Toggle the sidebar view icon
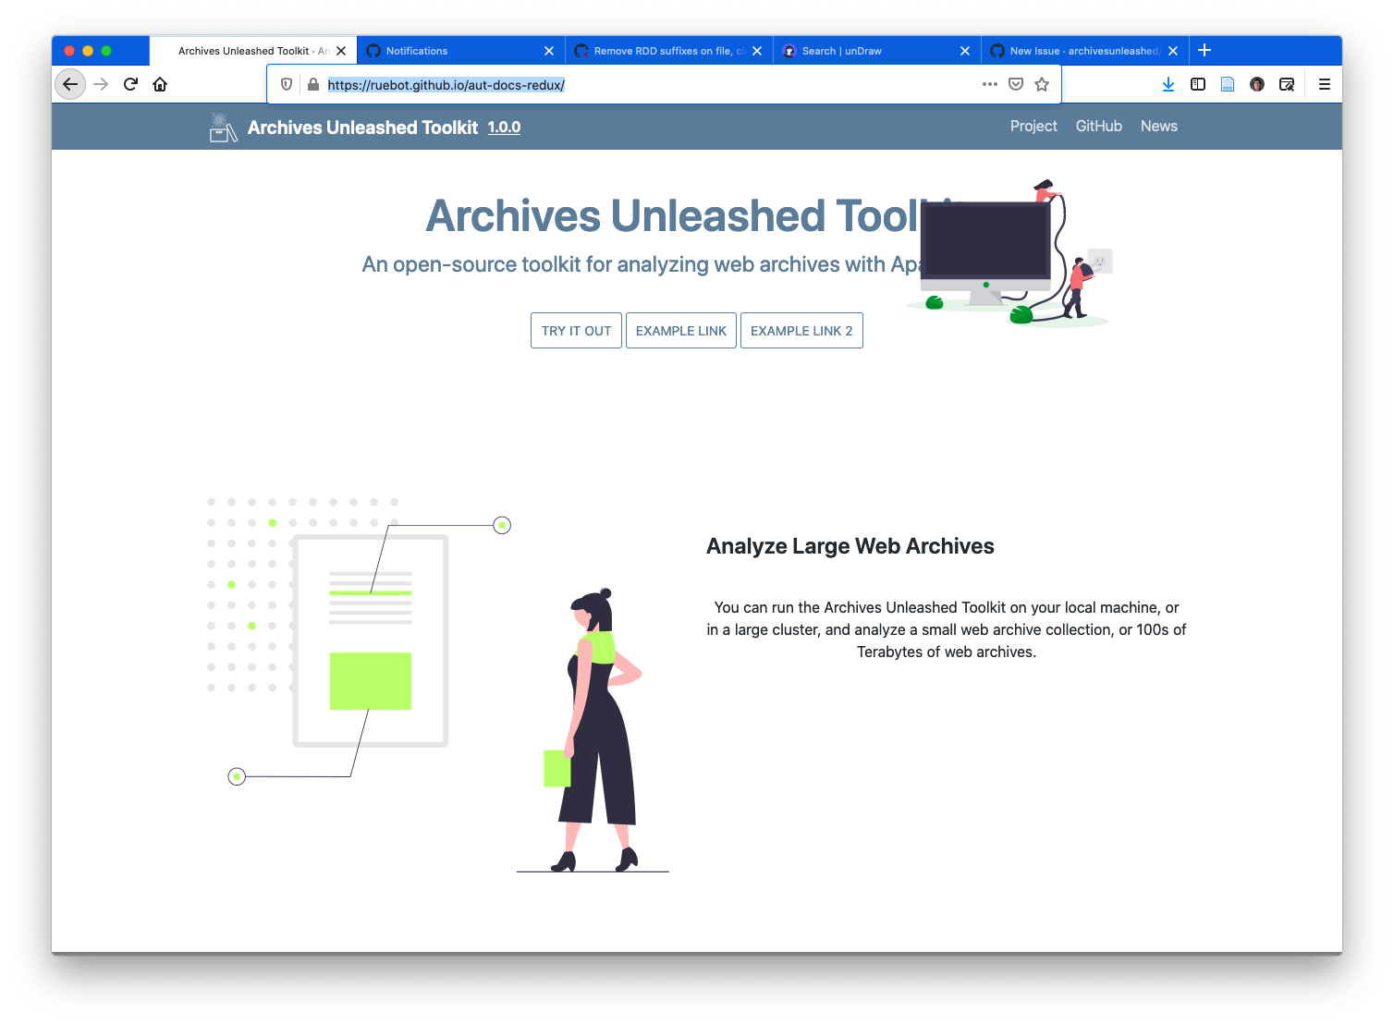Viewport: 1394px width, 1024px height. [1198, 84]
